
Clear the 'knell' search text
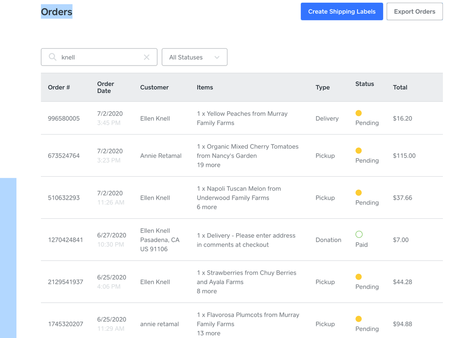point(146,57)
